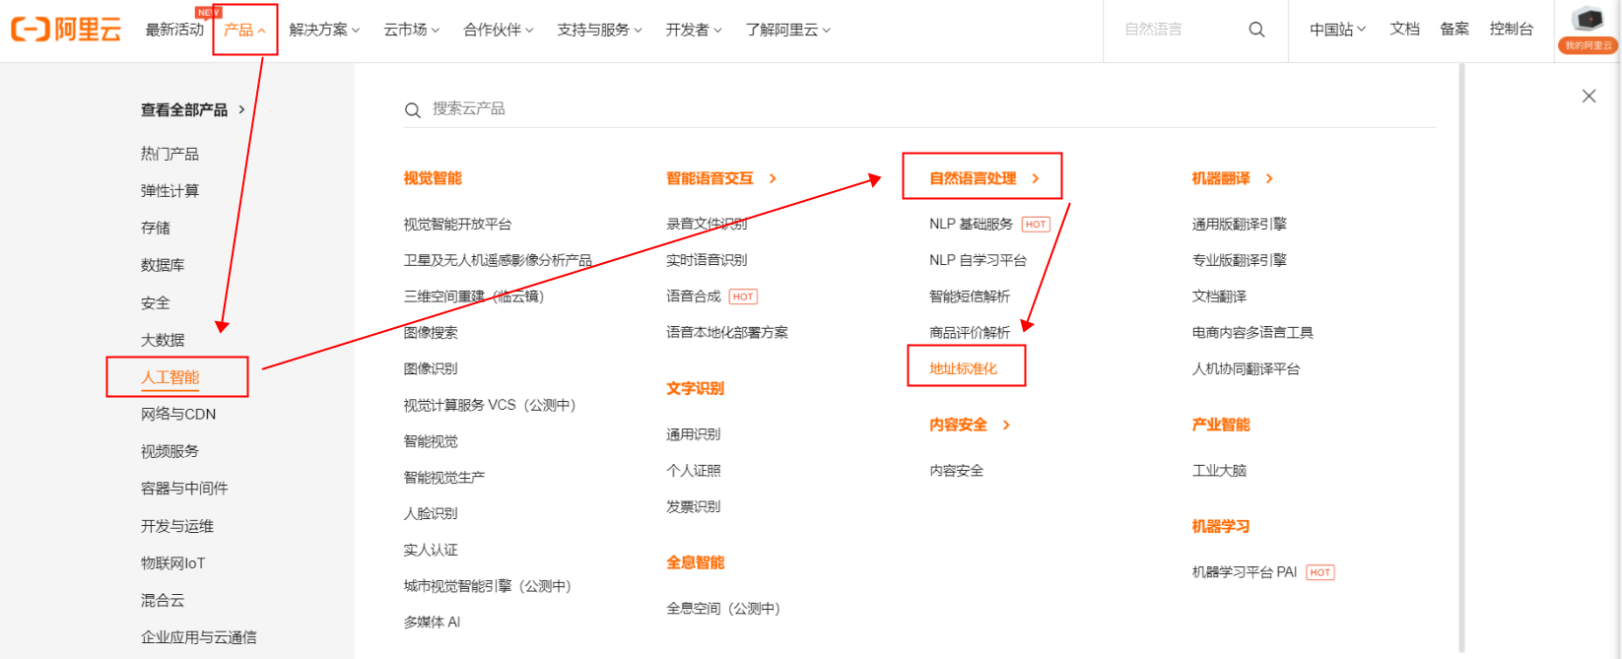Click the product panel vertical scrollbar
1622x659 pixels.
pyautogui.click(x=1462, y=357)
